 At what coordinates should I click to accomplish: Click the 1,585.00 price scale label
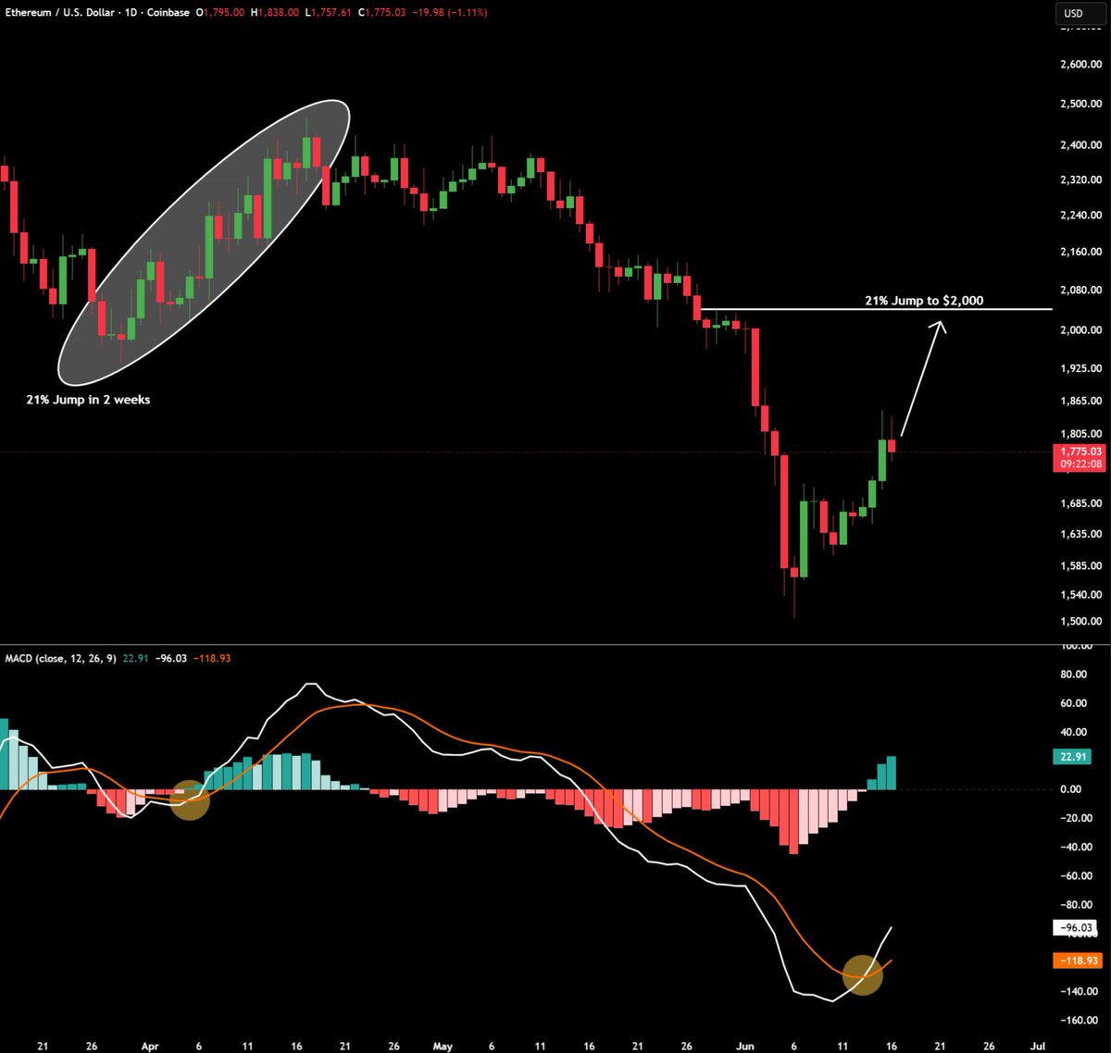(1081, 566)
